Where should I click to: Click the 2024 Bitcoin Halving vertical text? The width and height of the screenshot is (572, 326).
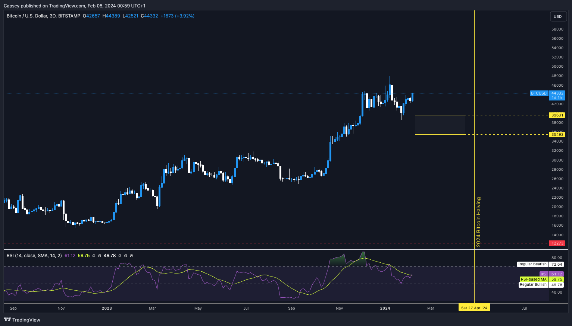(x=479, y=222)
